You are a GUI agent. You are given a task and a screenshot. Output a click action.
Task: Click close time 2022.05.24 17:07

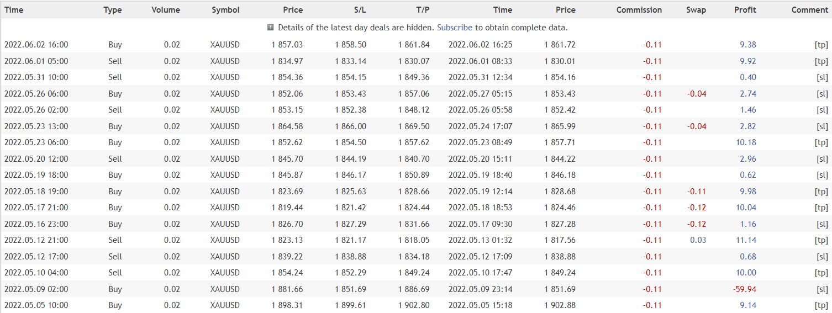tap(480, 126)
